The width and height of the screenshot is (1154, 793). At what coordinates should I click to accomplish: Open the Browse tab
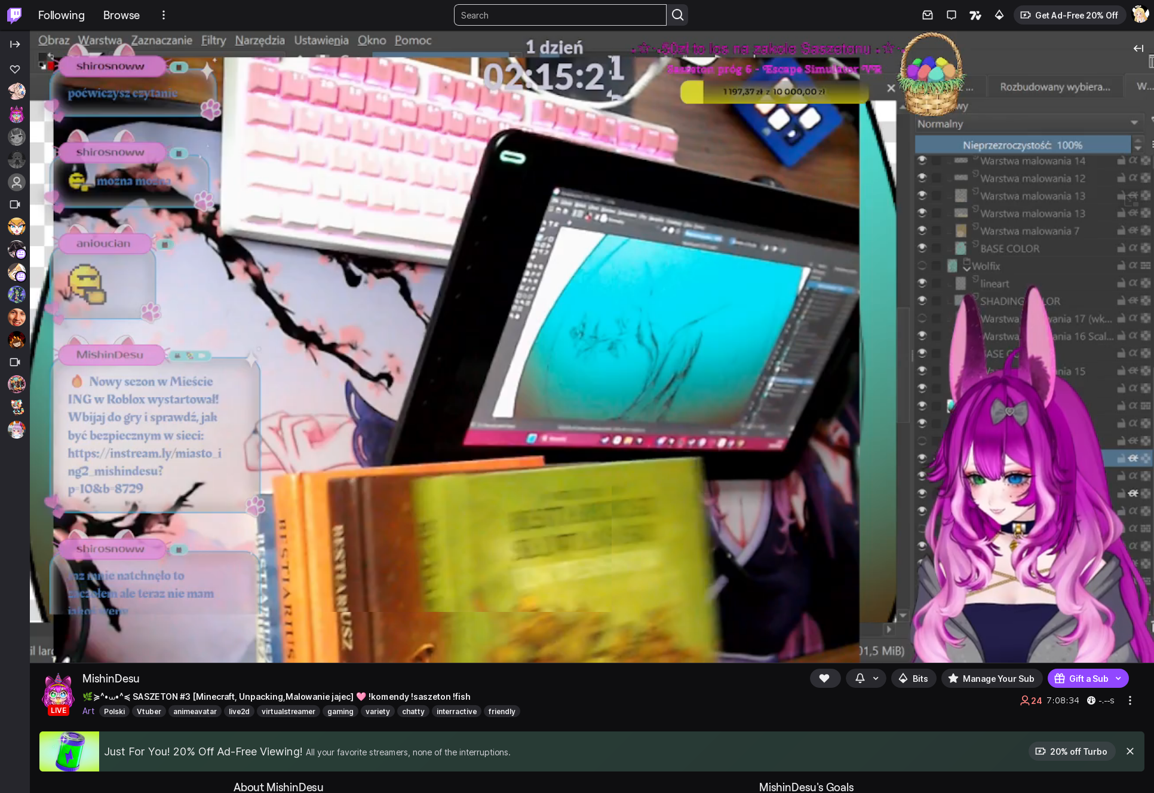[121, 15]
